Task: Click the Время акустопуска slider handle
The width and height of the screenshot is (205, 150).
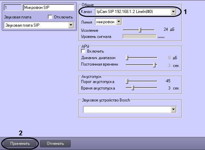Action: (133, 88)
